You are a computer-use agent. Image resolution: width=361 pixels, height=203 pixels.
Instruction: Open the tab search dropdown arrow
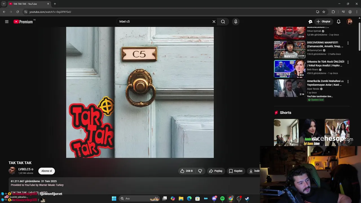tap(4, 4)
